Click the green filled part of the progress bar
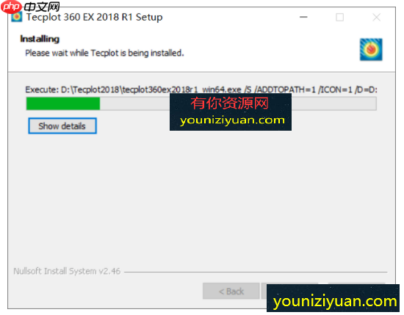This screenshot has height=315, width=404. pos(63,104)
